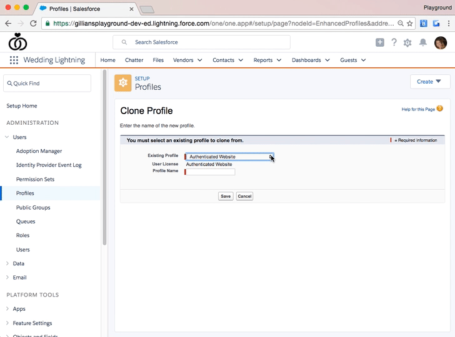Screen dimensions: 455x337
Task: Open the Guests tab
Action: coord(349,60)
